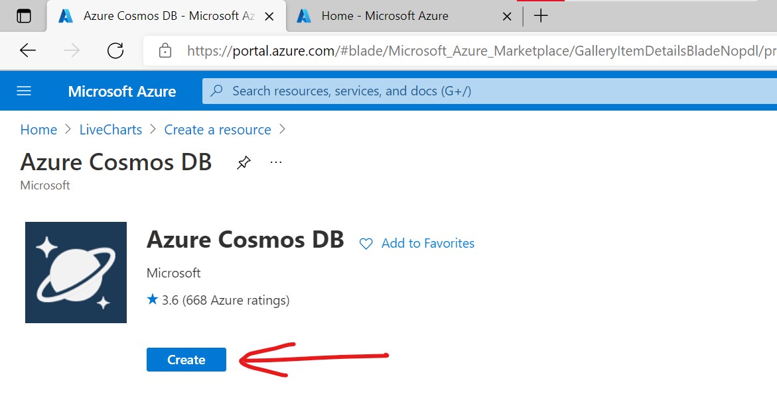Select the Azure Cosmos DB browser tab
Viewport: 777px width, 400px height.
pos(159,16)
